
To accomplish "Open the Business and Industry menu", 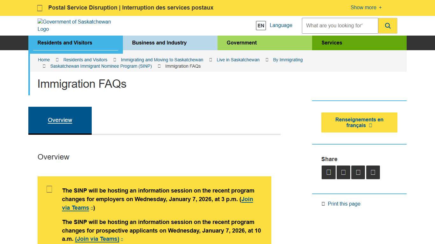I will point(159,43).
